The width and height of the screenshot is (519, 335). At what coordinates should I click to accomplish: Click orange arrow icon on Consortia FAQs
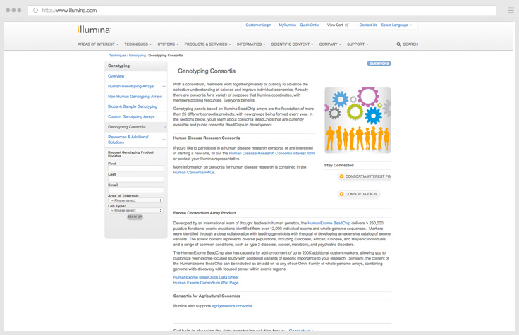pos(342,194)
